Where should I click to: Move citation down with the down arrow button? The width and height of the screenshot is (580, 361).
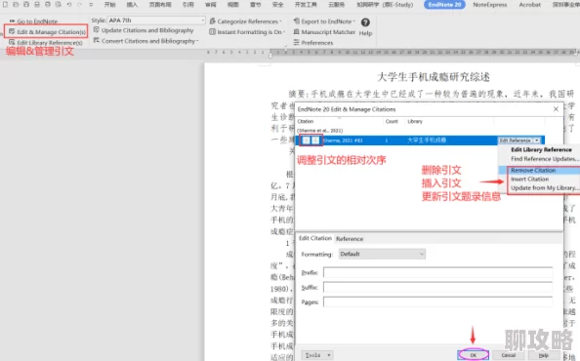(x=315, y=140)
